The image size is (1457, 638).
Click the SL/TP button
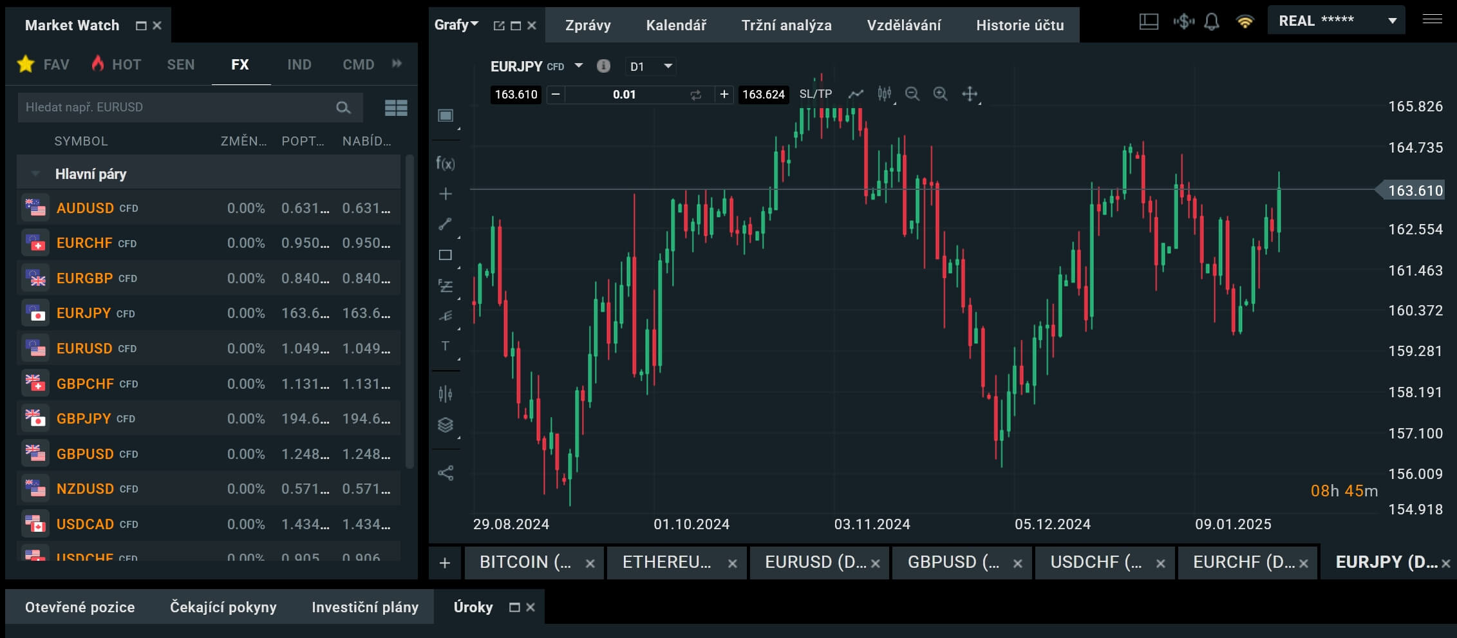(815, 94)
